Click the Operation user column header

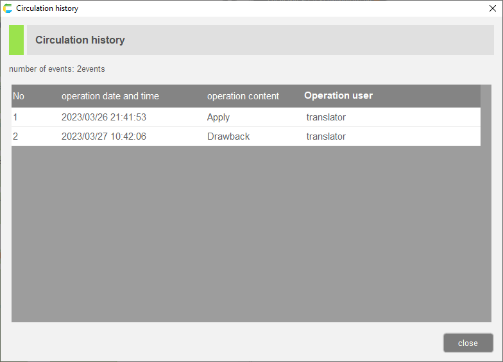click(338, 95)
